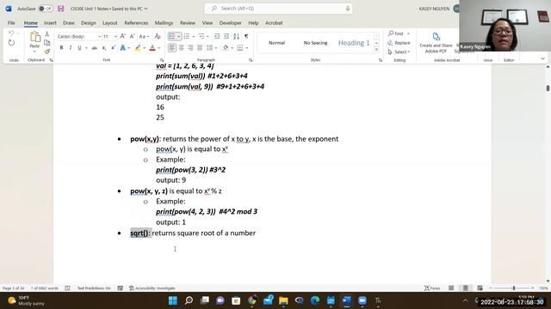Click the Undo arrow icon
This screenshot has height=309, width=551.
(11, 33)
